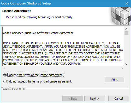
Task: Click the horizontal scrollbar left arrow
Action: tap(4, 68)
